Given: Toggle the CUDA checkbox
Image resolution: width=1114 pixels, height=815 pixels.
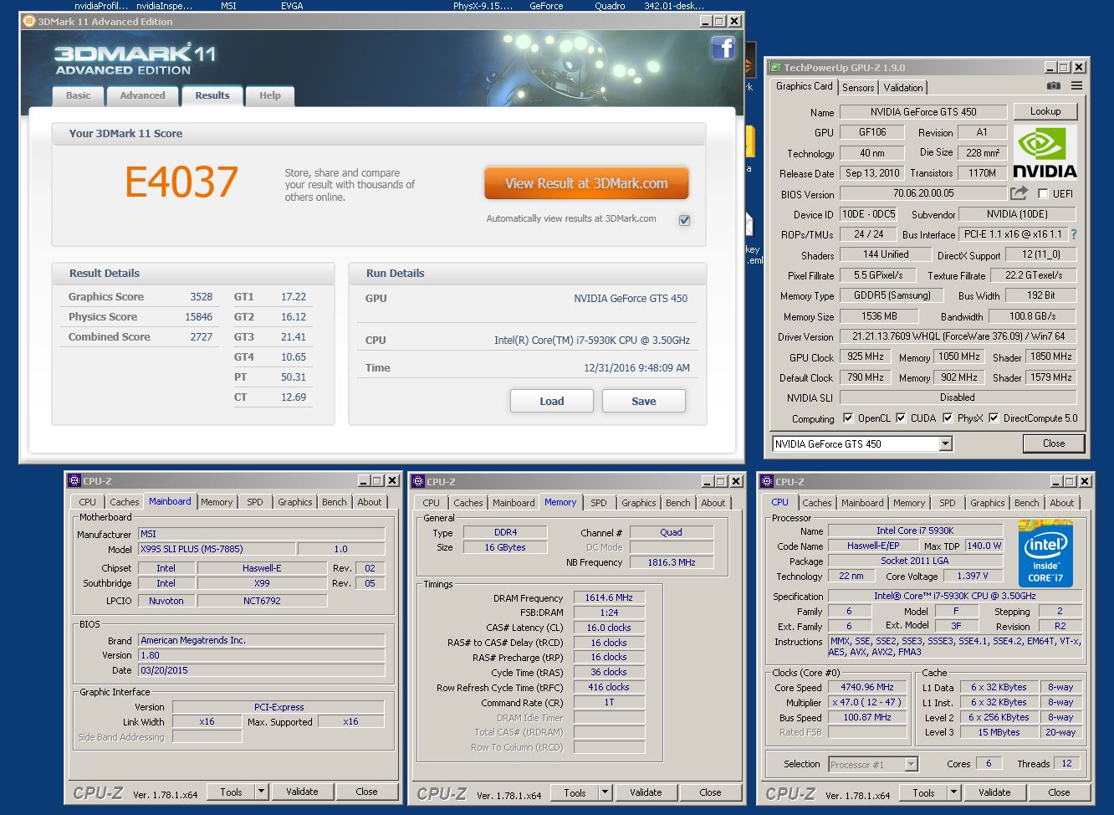Looking at the screenshot, I should [x=901, y=418].
